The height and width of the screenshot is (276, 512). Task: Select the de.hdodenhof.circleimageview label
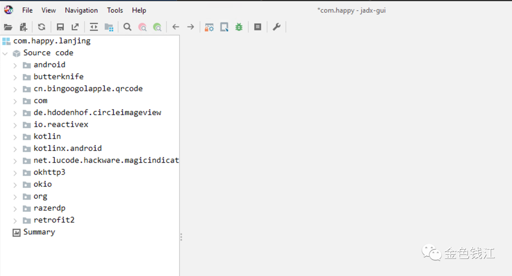(97, 113)
